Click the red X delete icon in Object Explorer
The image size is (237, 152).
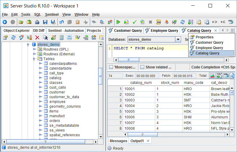coord(37,37)
